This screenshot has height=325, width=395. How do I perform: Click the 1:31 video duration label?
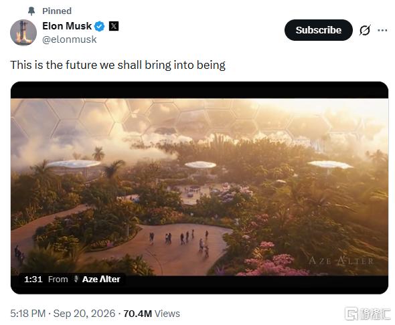click(33, 280)
